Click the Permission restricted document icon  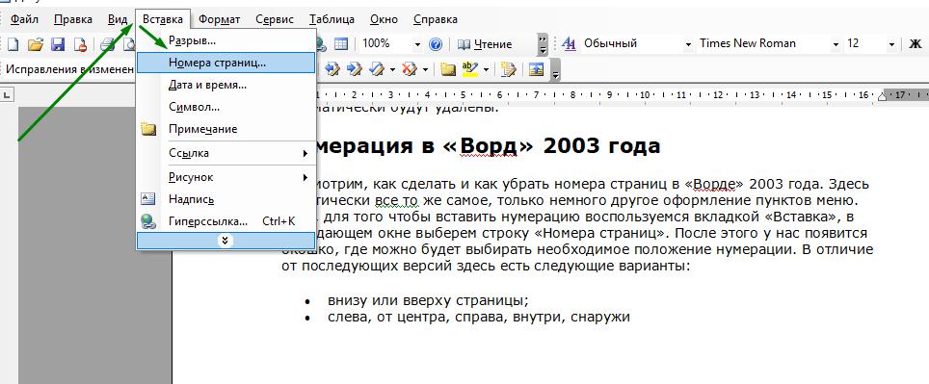[80, 44]
